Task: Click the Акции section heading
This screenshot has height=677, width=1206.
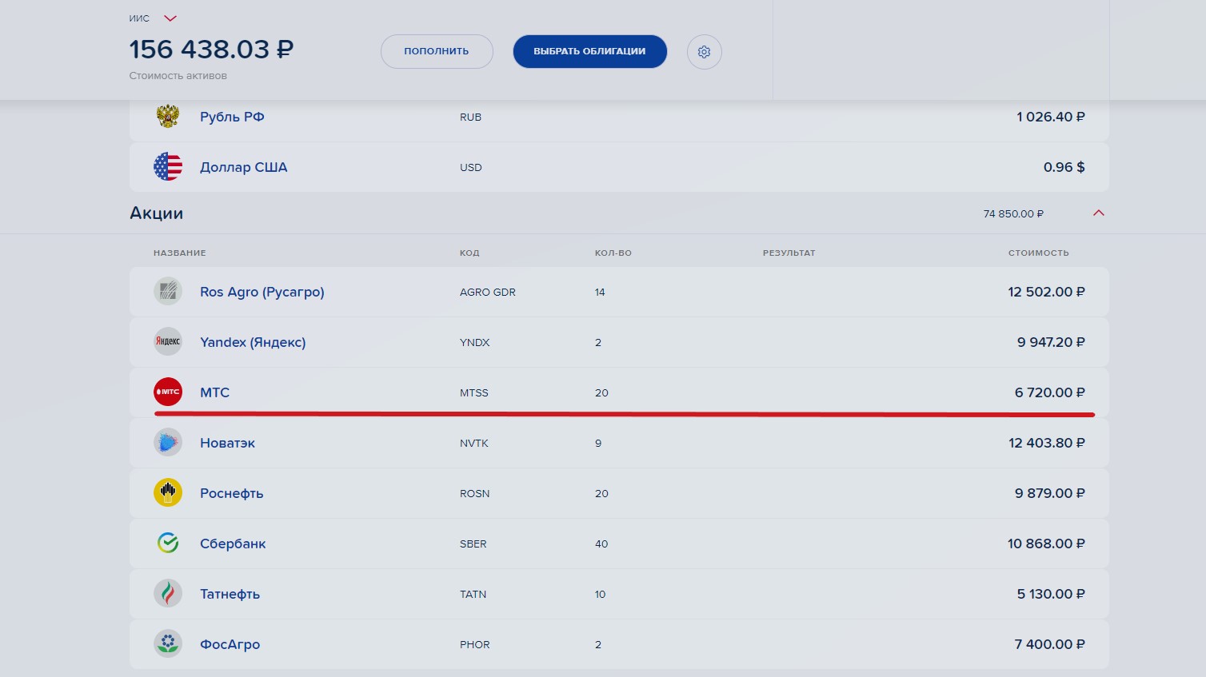Action: tap(157, 213)
